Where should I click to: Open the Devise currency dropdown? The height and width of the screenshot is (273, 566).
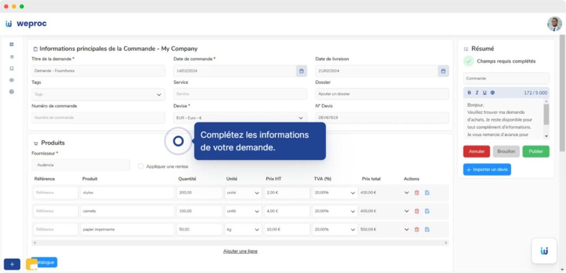click(301, 118)
